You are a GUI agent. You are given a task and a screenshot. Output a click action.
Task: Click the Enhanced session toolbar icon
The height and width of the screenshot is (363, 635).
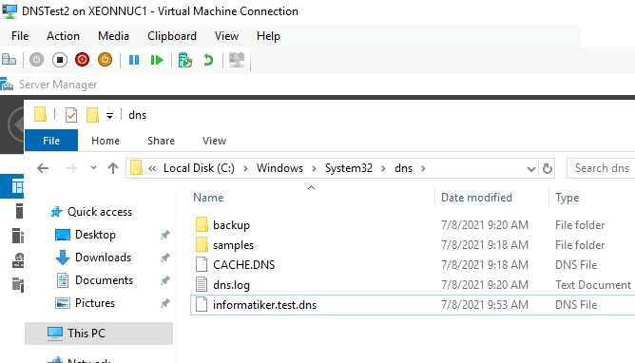(237, 60)
